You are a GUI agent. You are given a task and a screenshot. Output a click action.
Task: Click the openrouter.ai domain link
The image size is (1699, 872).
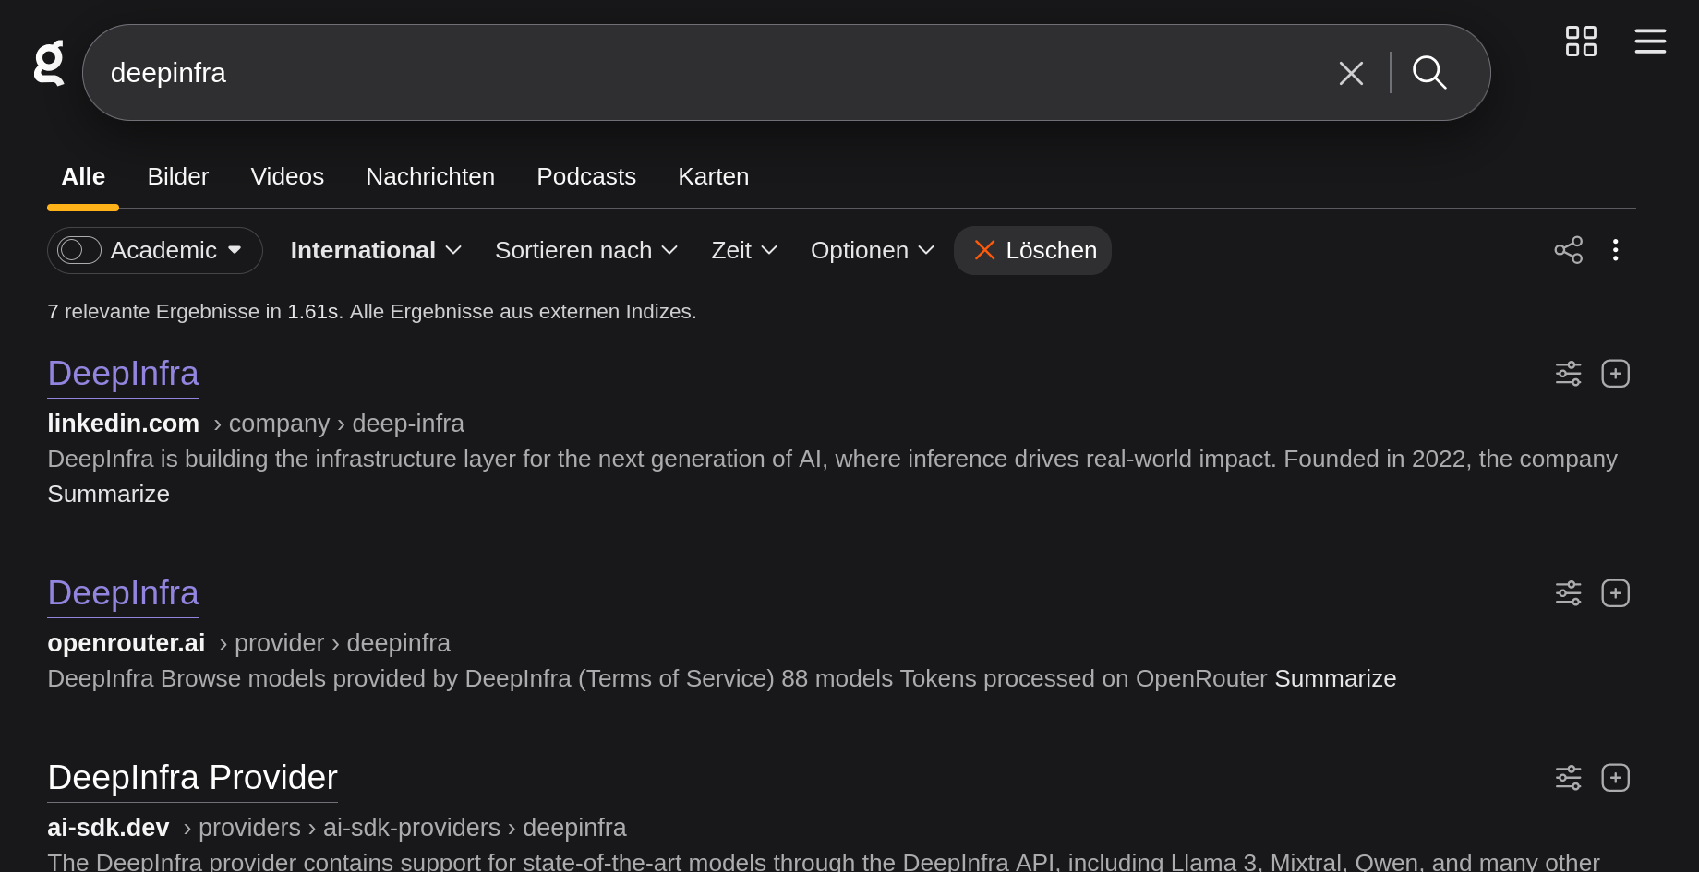[127, 643]
